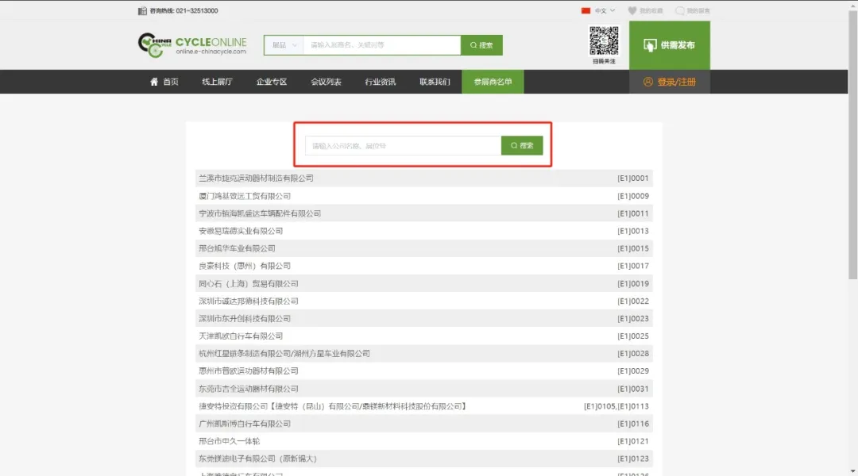Screen dimensions: 858x476
Task: Click the heart icon for 我的收藏
Action: tap(632, 10)
